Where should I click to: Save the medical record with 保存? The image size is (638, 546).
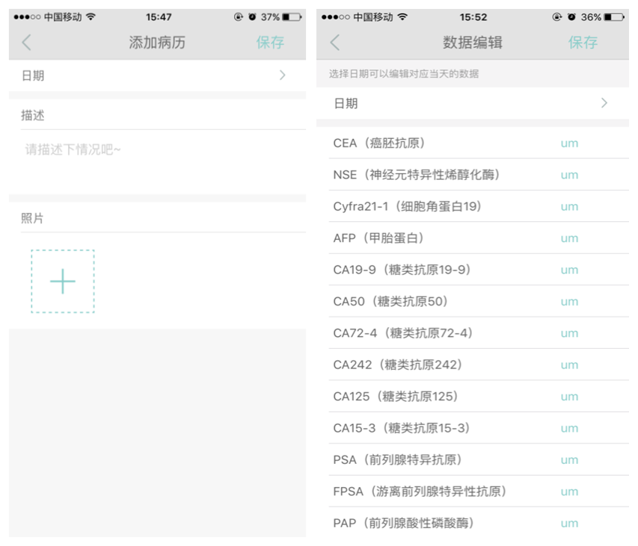pos(270,43)
